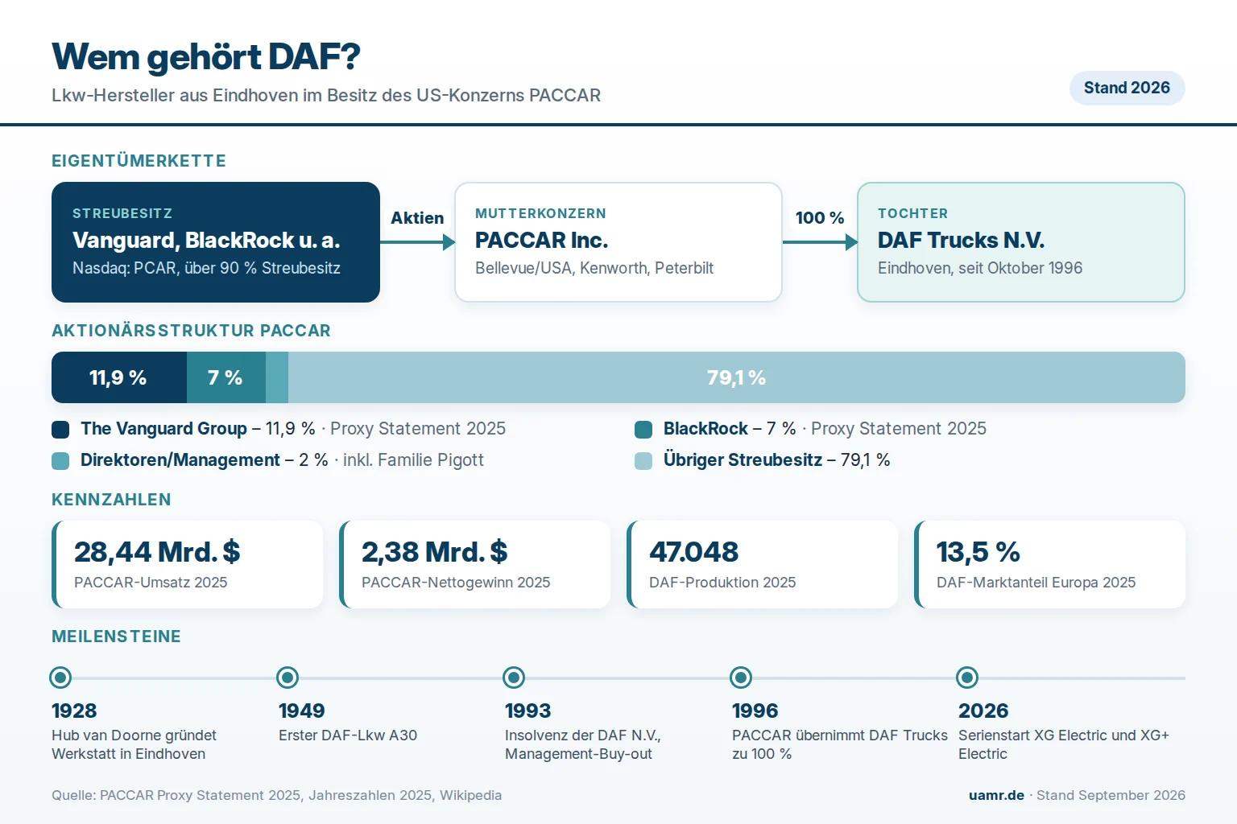Image resolution: width=1237 pixels, height=824 pixels.
Task: Select the 1949 timeline marker
Action: tap(288, 678)
